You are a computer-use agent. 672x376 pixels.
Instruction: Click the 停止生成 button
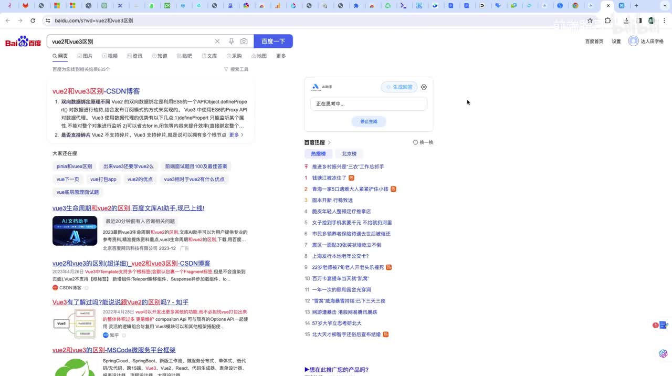(x=369, y=121)
